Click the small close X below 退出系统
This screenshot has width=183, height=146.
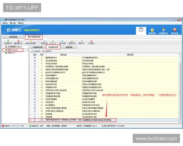181,36
